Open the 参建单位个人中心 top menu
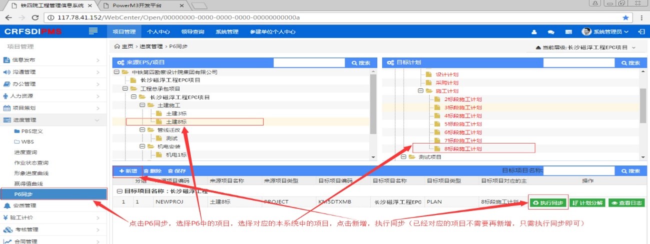 [x=273, y=31]
